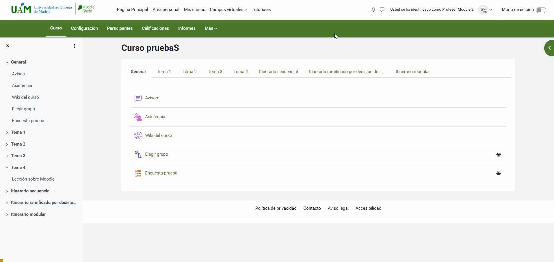
Task: Switch to the Tema 2 tab
Action: (189, 71)
